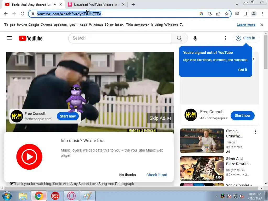Switch to Sonic And Amy Secret tab
This screenshot has width=268, height=201.
31,5
